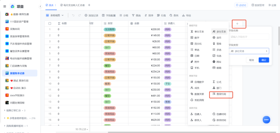Select 网址 URL field type

tap(217, 62)
